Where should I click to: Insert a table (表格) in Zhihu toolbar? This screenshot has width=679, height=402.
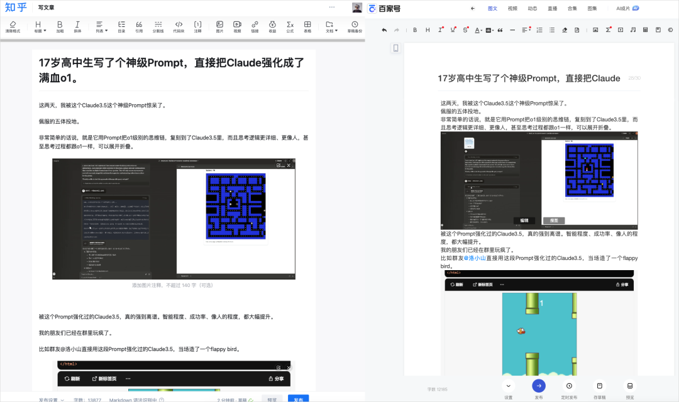307,26
